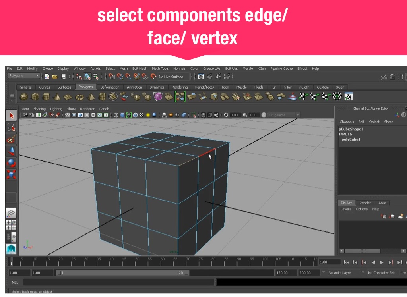407x297 pixels.
Task: Pick the Rotate tool
Action: point(11,163)
